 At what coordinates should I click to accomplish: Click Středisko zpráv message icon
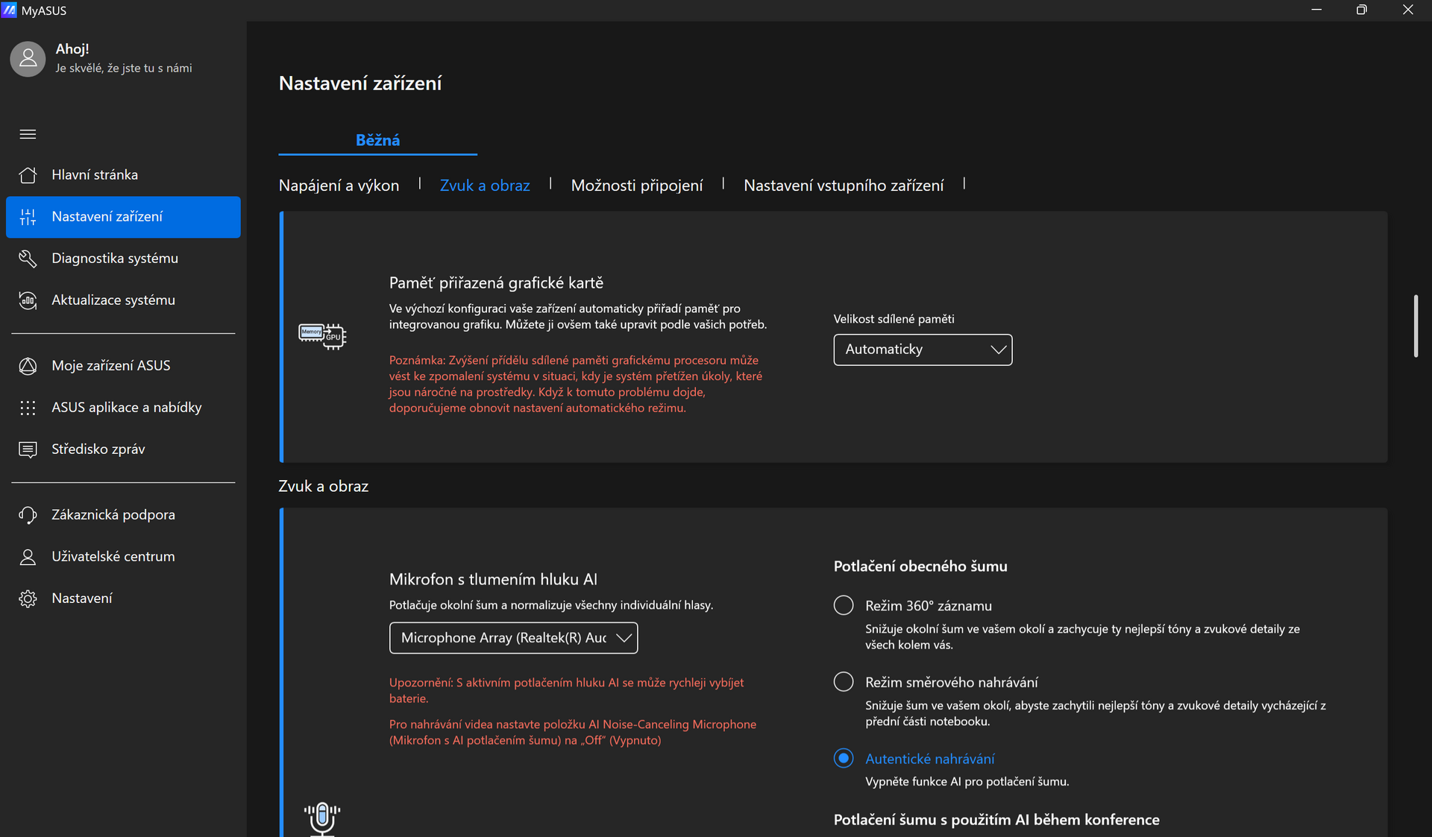(x=28, y=449)
